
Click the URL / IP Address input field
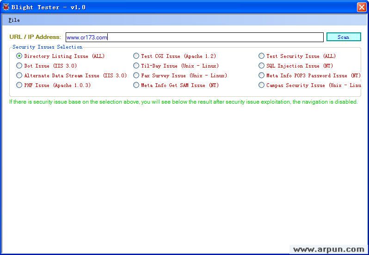tap(195, 37)
